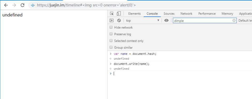Click the browser back arrow

pyautogui.click(x=6, y=5)
